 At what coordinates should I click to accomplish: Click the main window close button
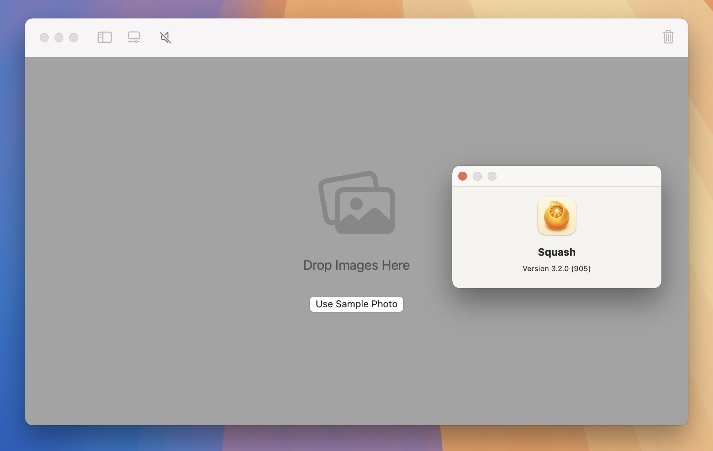(x=44, y=37)
